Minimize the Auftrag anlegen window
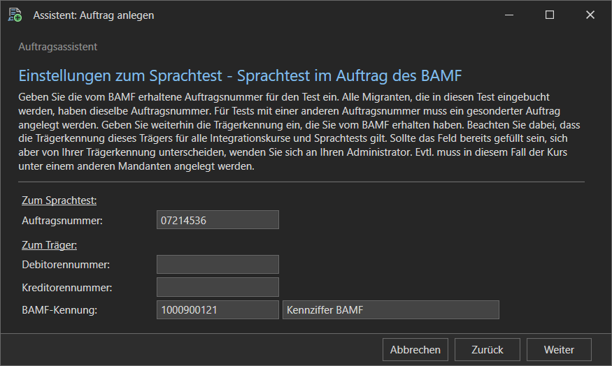The width and height of the screenshot is (612, 366). click(x=508, y=15)
